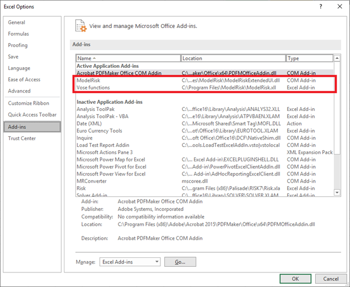Viewport: 350px width, 287px height.
Task: Select the Add-ins category
Action: [33, 127]
